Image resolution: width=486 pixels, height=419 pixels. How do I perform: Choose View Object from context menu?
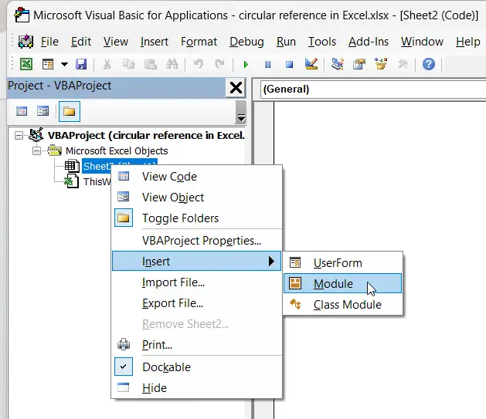pos(197,197)
